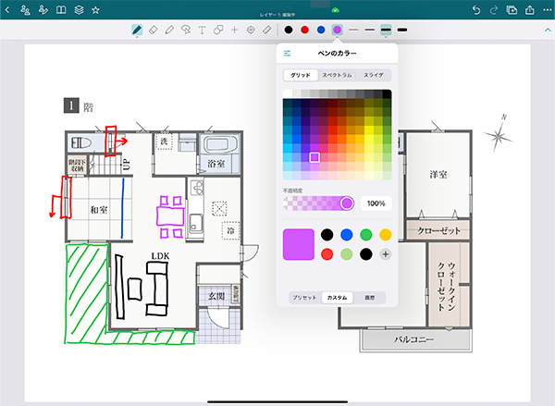Screen dimensions: 555x406
Task: Click the selected purple pen color in the toolbar
Action: [338, 31]
